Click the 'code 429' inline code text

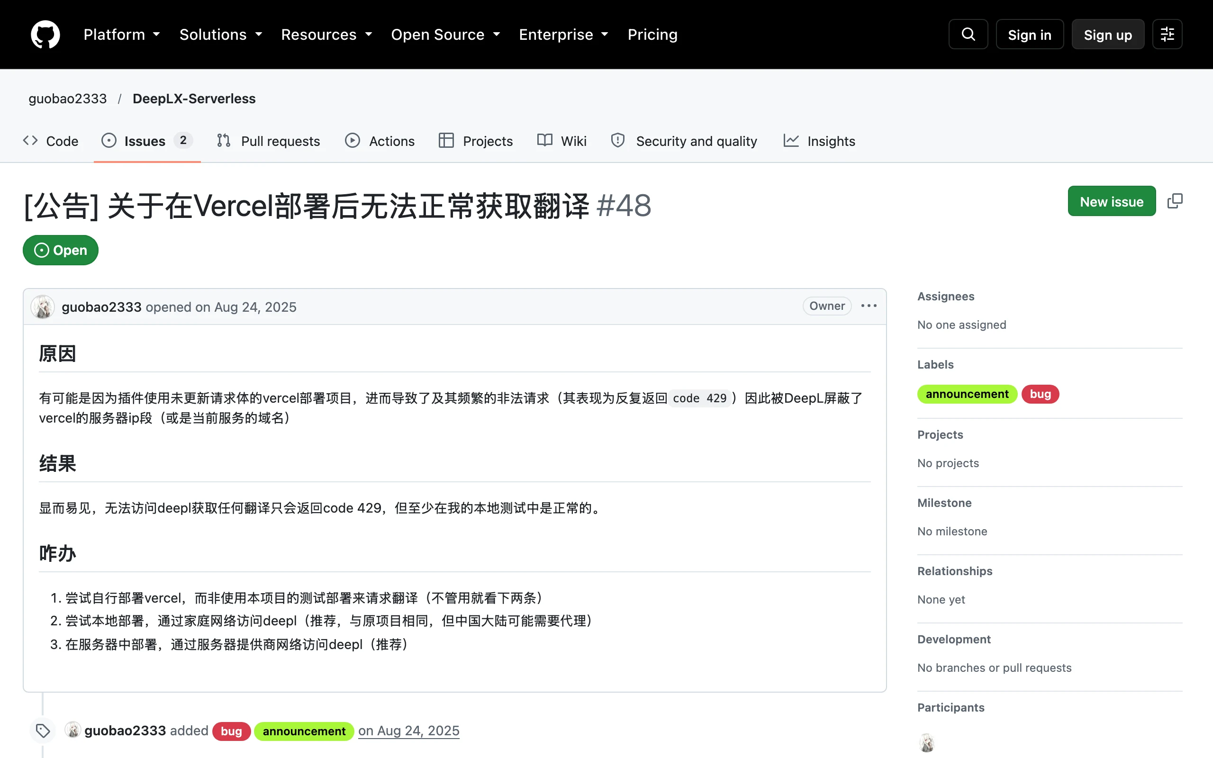(x=699, y=398)
